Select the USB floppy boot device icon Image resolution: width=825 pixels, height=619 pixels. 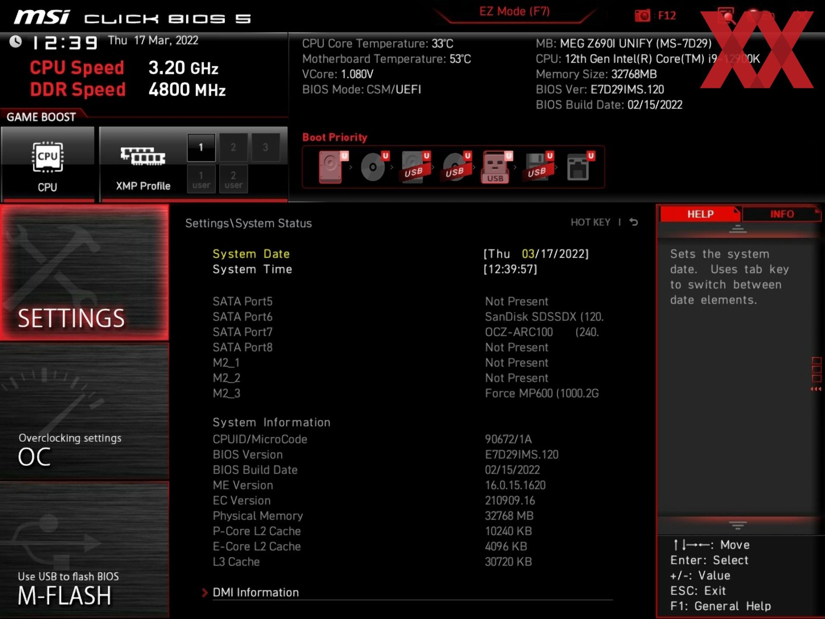pos(538,167)
